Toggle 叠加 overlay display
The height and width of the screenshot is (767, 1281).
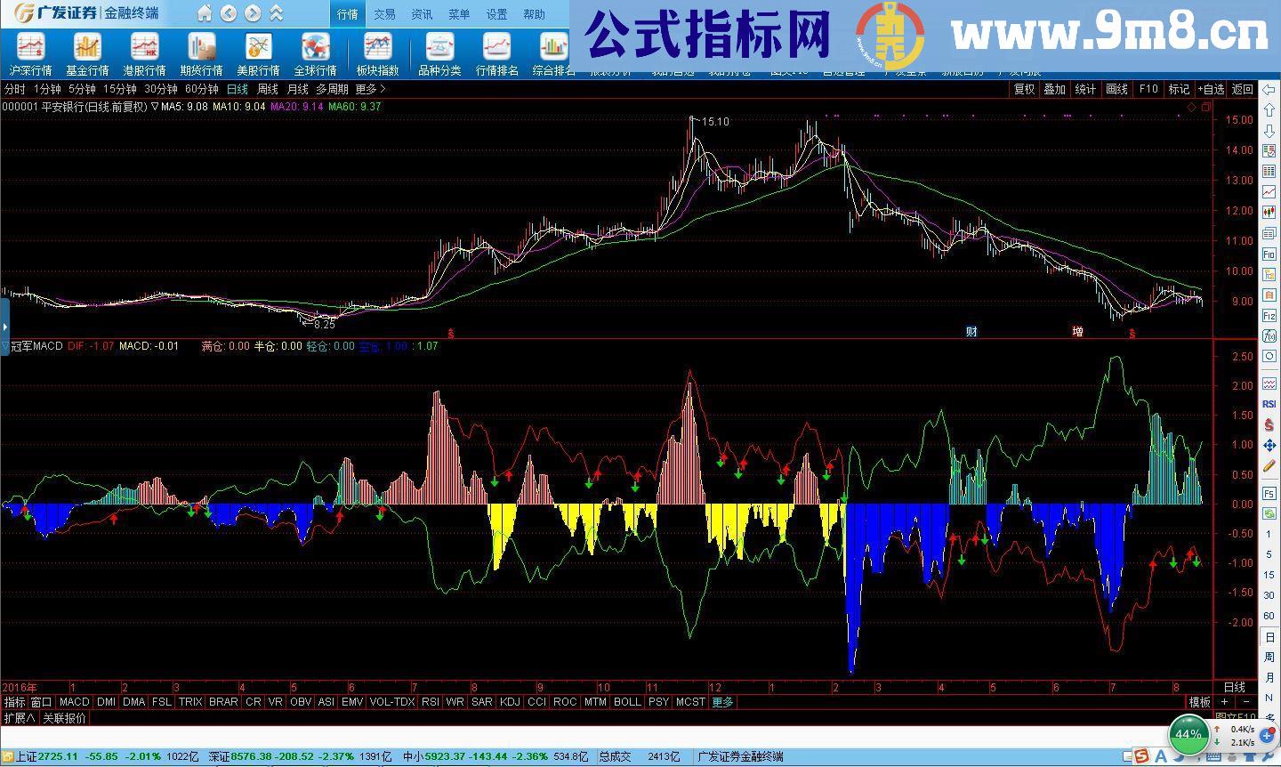pyautogui.click(x=1053, y=89)
